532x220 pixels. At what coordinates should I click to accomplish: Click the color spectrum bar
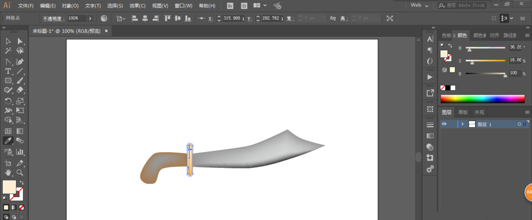coord(483,99)
